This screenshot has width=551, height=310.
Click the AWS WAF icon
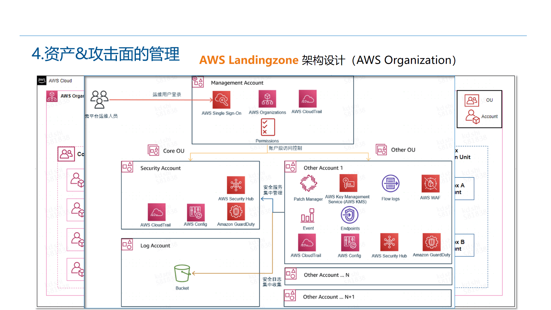click(430, 184)
